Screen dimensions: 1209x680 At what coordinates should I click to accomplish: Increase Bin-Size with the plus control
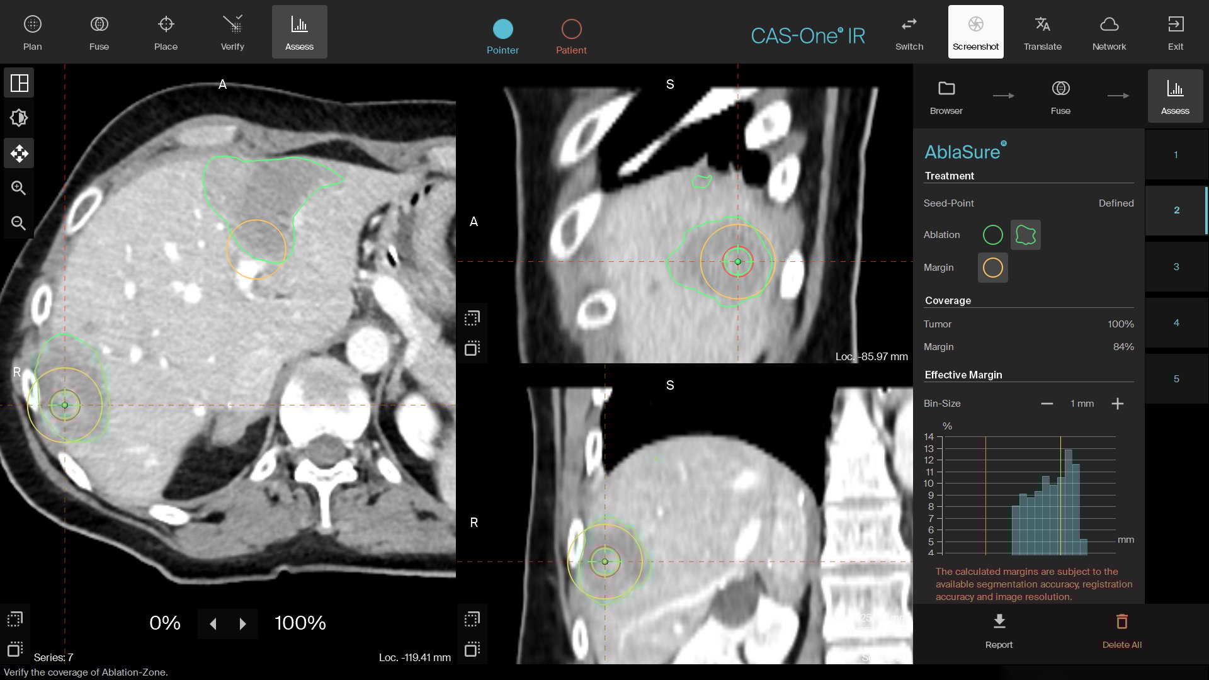coord(1117,403)
